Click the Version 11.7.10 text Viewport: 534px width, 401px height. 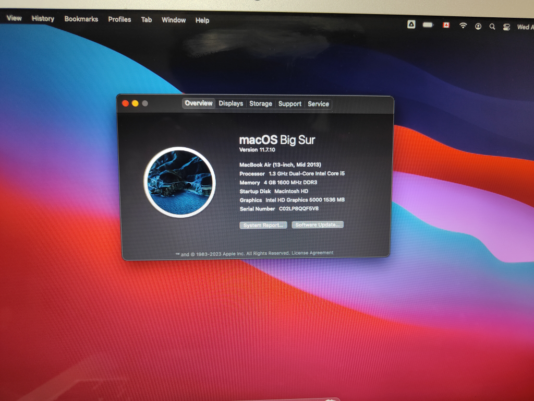257,150
